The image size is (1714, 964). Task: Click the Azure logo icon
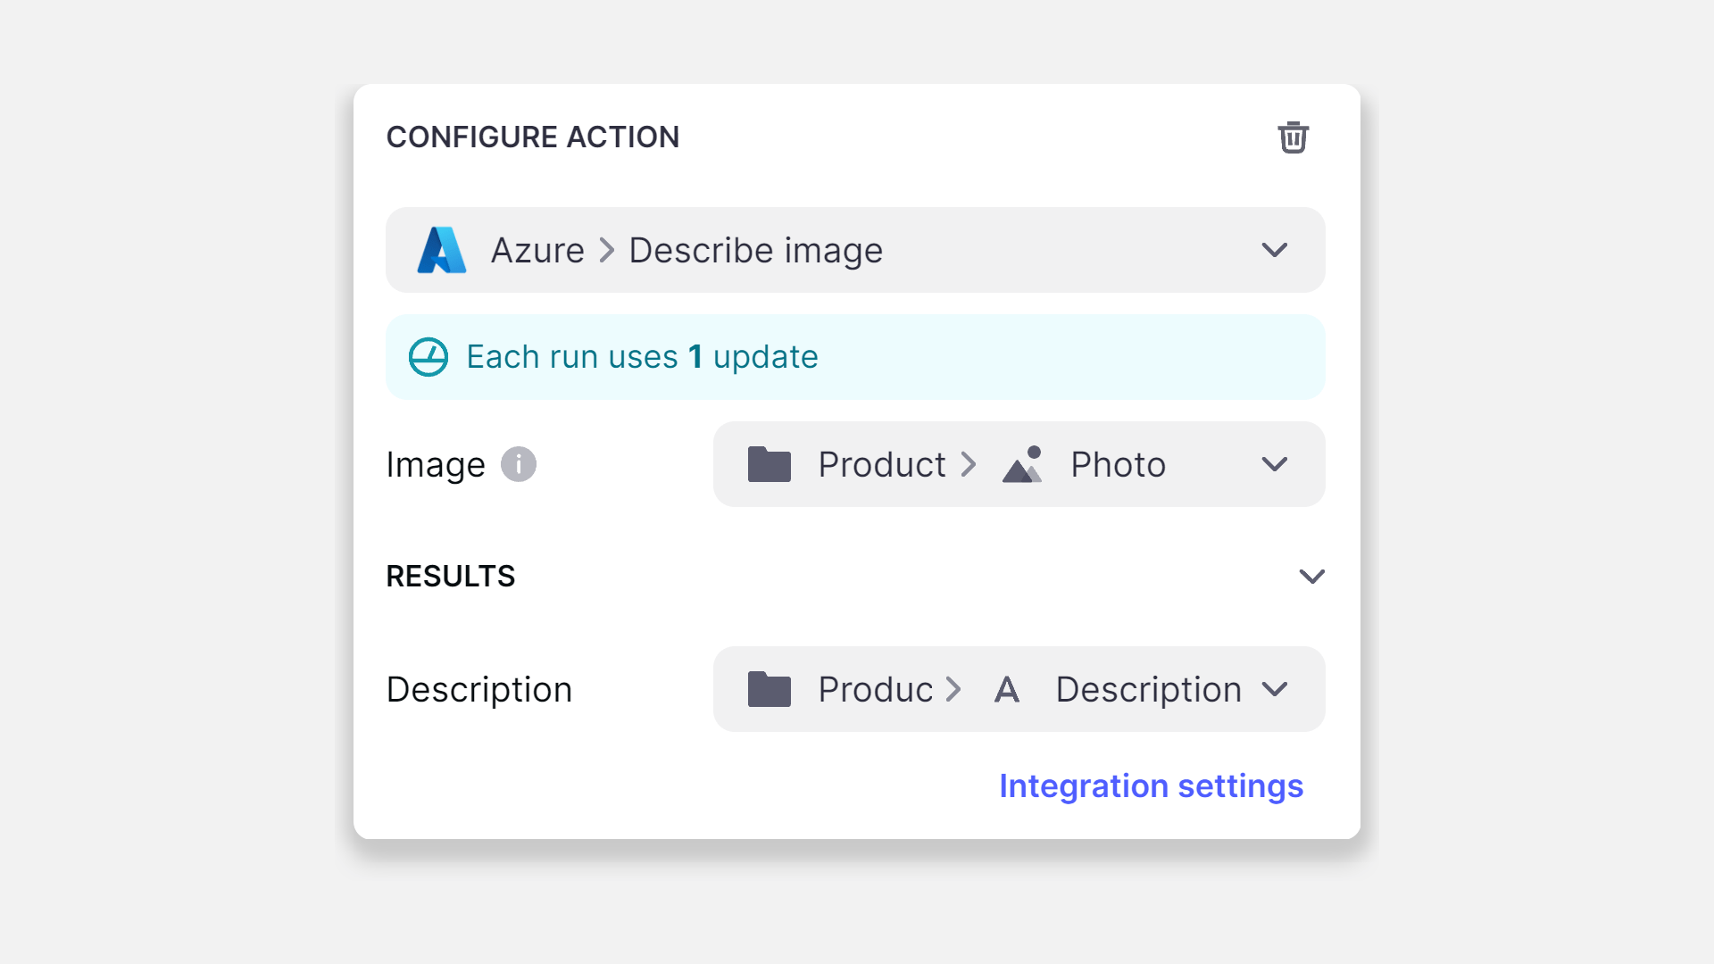[x=442, y=250]
